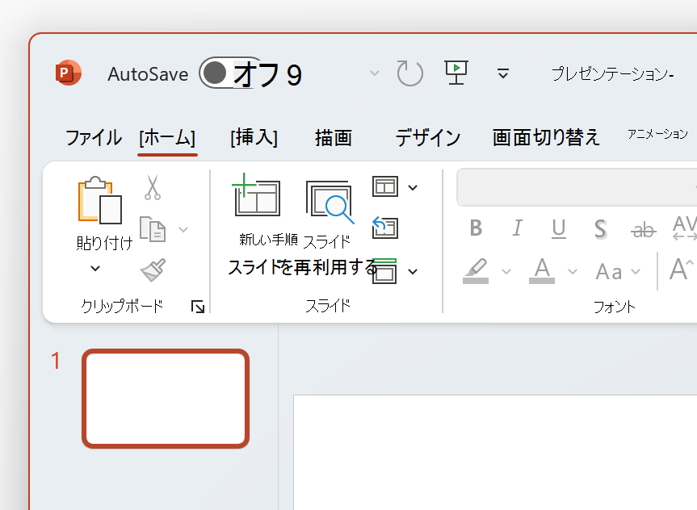Open the font color dropdown arrow
The height and width of the screenshot is (510, 697).
coord(573,271)
